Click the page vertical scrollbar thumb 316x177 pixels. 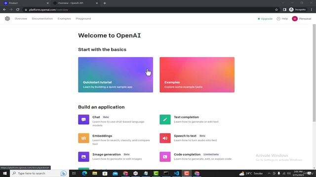[314, 73]
